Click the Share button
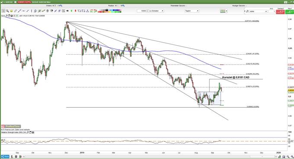The height and width of the screenshot is (159, 294). click(x=5, y=156)
